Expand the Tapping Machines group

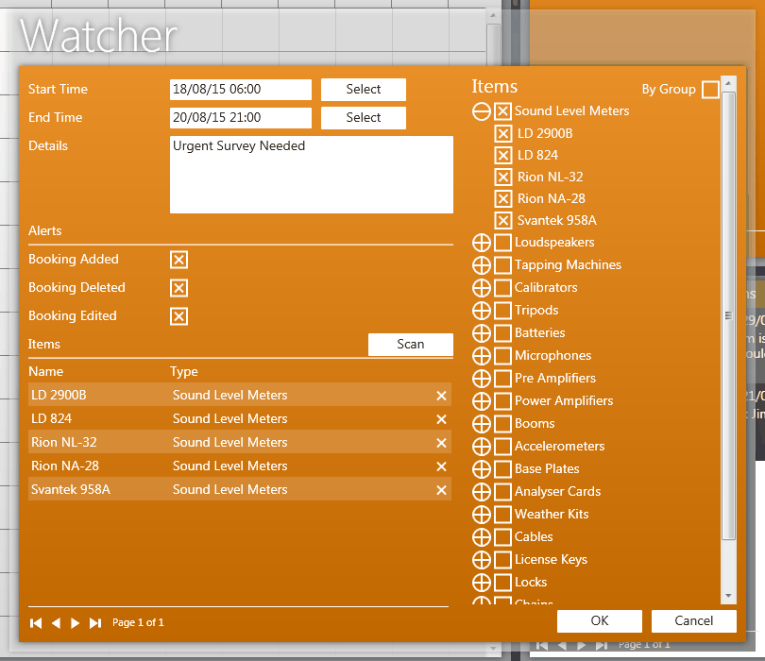tap(482, 265)
